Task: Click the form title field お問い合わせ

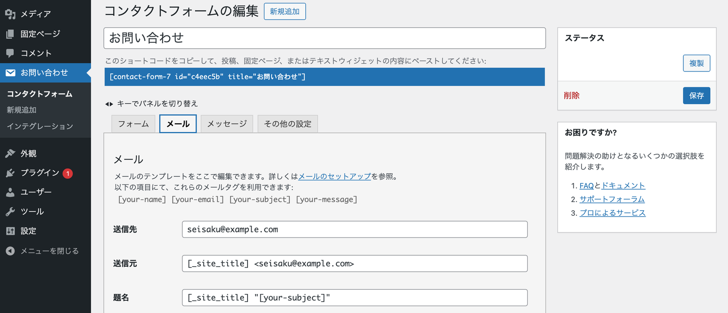Action: pyautogui.click(x=325, y=38)
